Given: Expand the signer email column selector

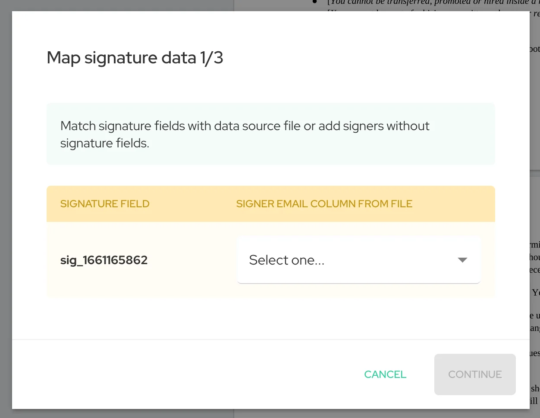Looking at the screenshot, I should [358, 260].
